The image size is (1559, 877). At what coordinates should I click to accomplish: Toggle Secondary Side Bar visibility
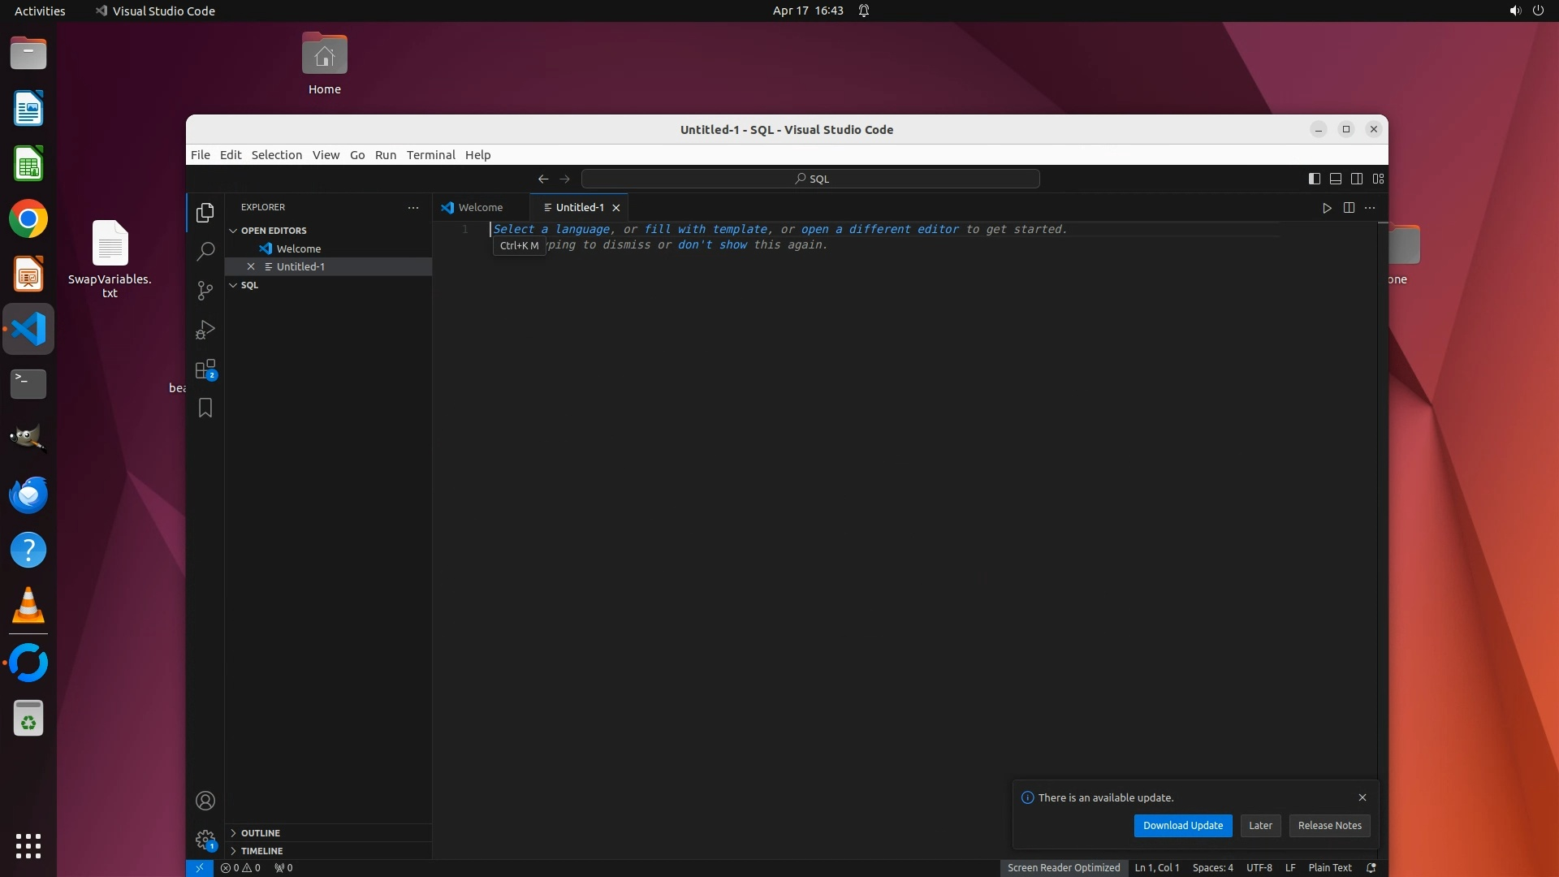(x=1357, y=179)
